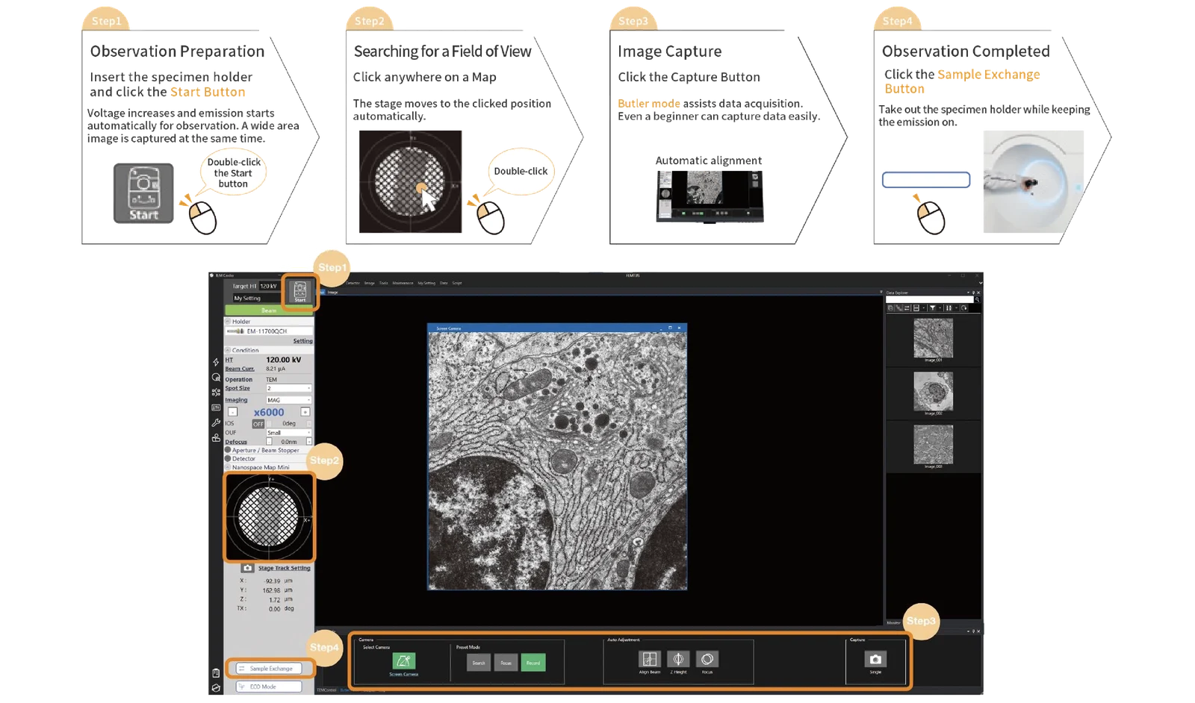Click the search magnifier in Data Explorer
This screenshot has height=703, width=1195.
pos(977,299)
